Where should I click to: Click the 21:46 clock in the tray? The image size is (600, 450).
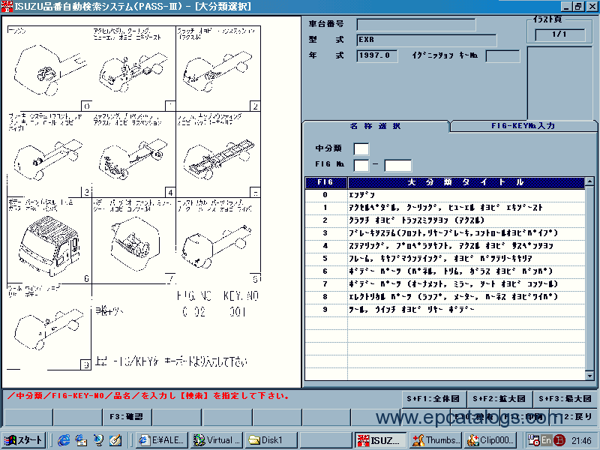coord(582,440)
